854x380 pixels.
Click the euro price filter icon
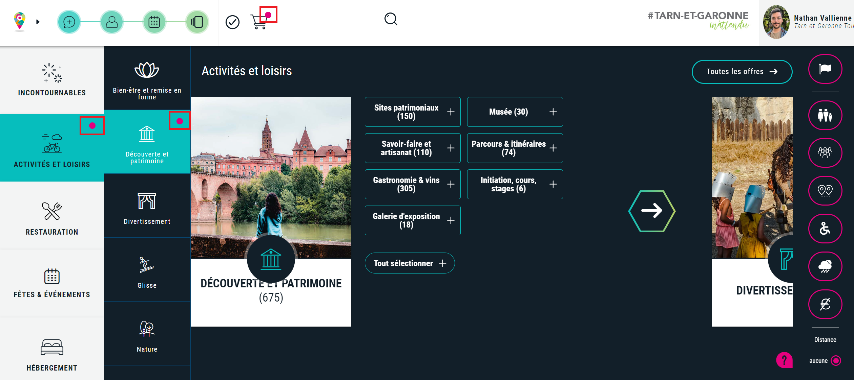pyautogui.click(x=825, y=304)
